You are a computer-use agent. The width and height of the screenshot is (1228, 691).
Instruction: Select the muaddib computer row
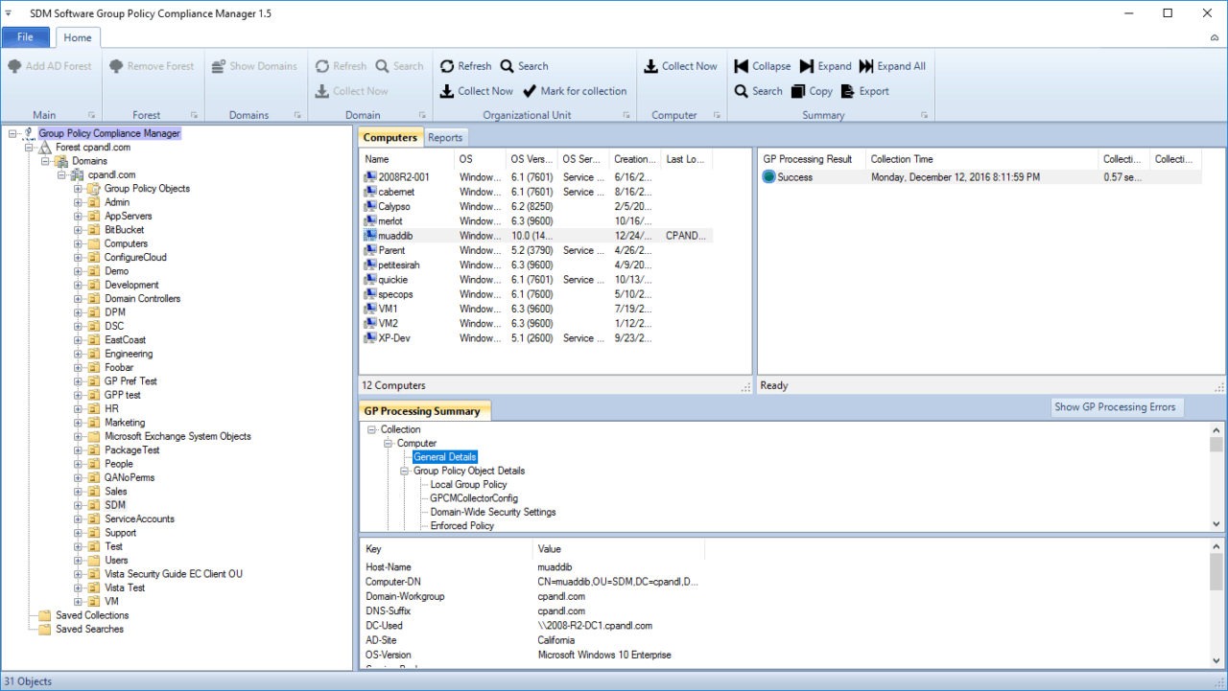[393, 236]
